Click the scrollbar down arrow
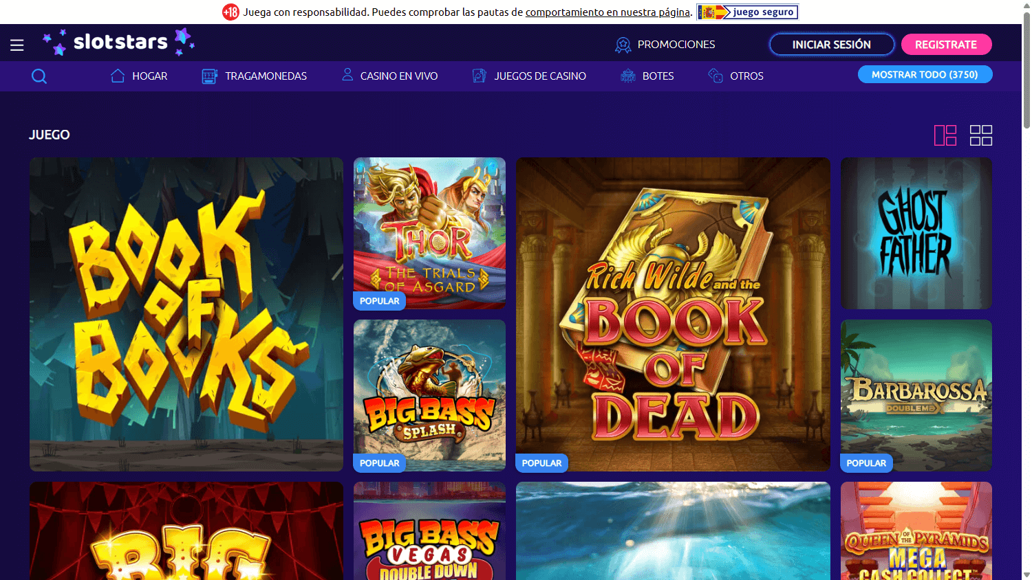This screenshot has height=580, width=1032. 1026,575
